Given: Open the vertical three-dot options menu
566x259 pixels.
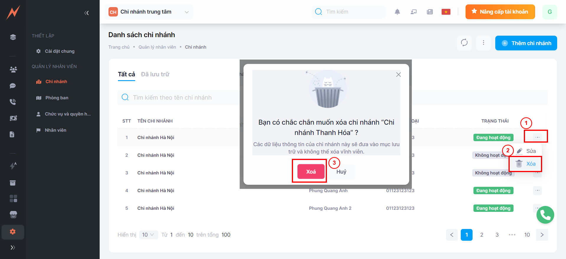Looking at the screenshot, I should [483, 43].
